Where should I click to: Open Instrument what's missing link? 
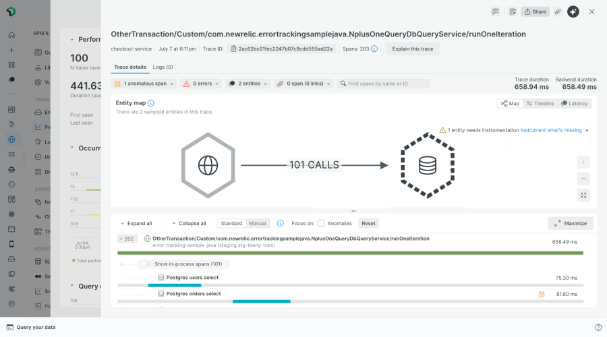tap(551, 130)
